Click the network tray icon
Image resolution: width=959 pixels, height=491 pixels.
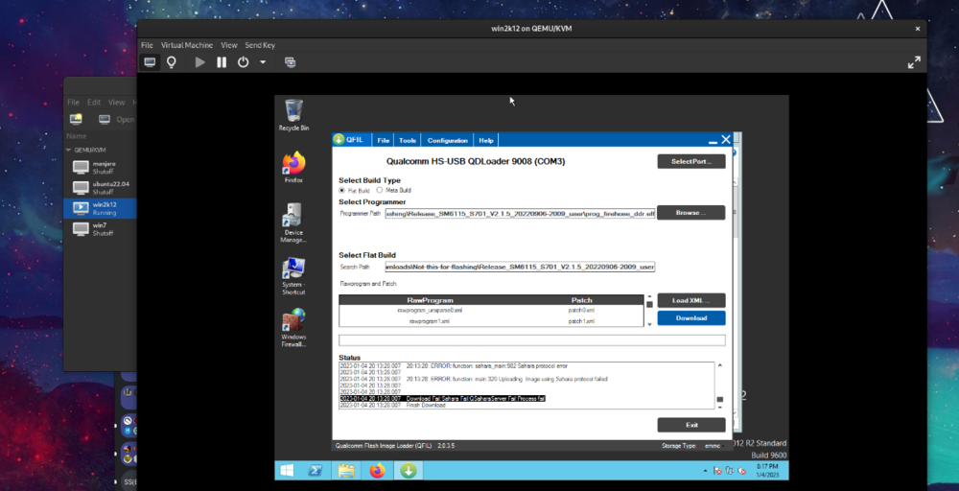point(730,471)
